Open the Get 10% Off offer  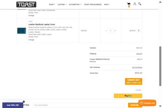tap(13, 105)
